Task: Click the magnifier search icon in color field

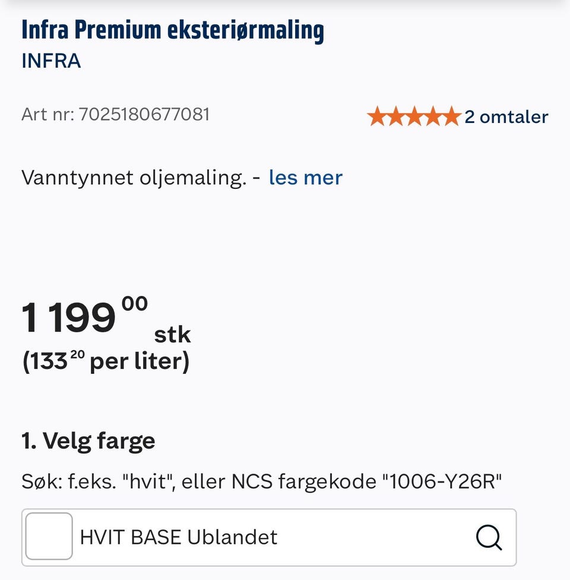Action: pos(489,537)
